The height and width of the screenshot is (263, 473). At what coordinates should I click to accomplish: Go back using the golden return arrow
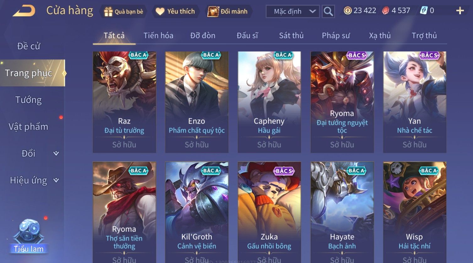24,11
